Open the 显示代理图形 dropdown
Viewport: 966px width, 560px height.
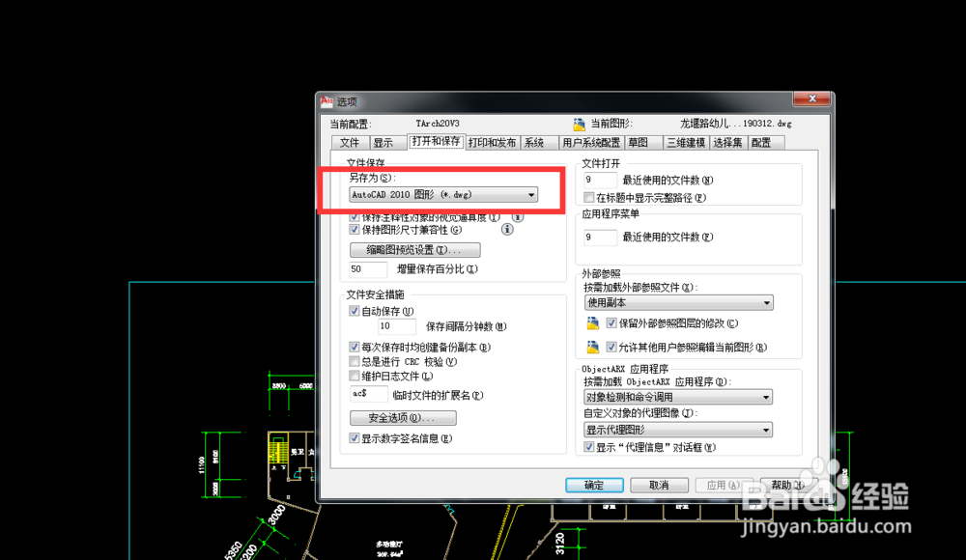click(x=678, y=430)
